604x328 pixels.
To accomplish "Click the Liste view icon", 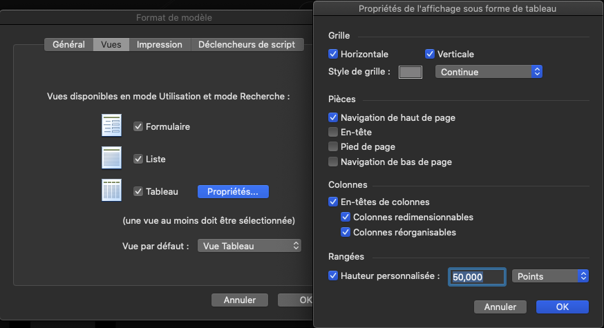I will tap(111, 159).
